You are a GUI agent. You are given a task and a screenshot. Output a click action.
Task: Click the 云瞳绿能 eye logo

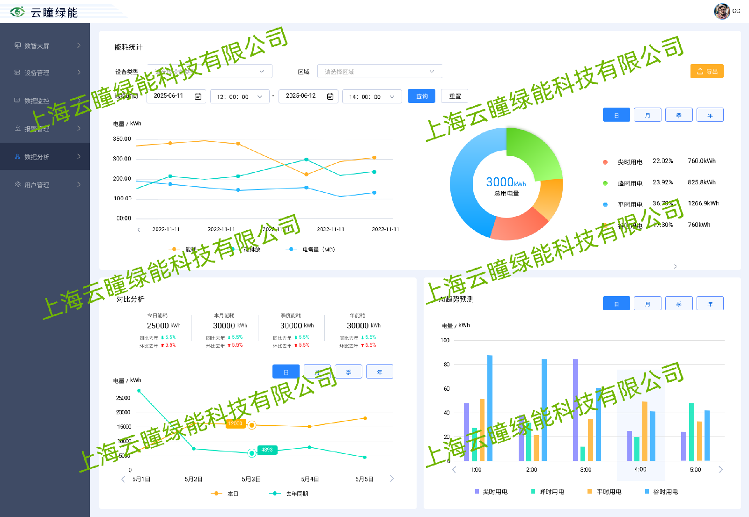point(17,12)
